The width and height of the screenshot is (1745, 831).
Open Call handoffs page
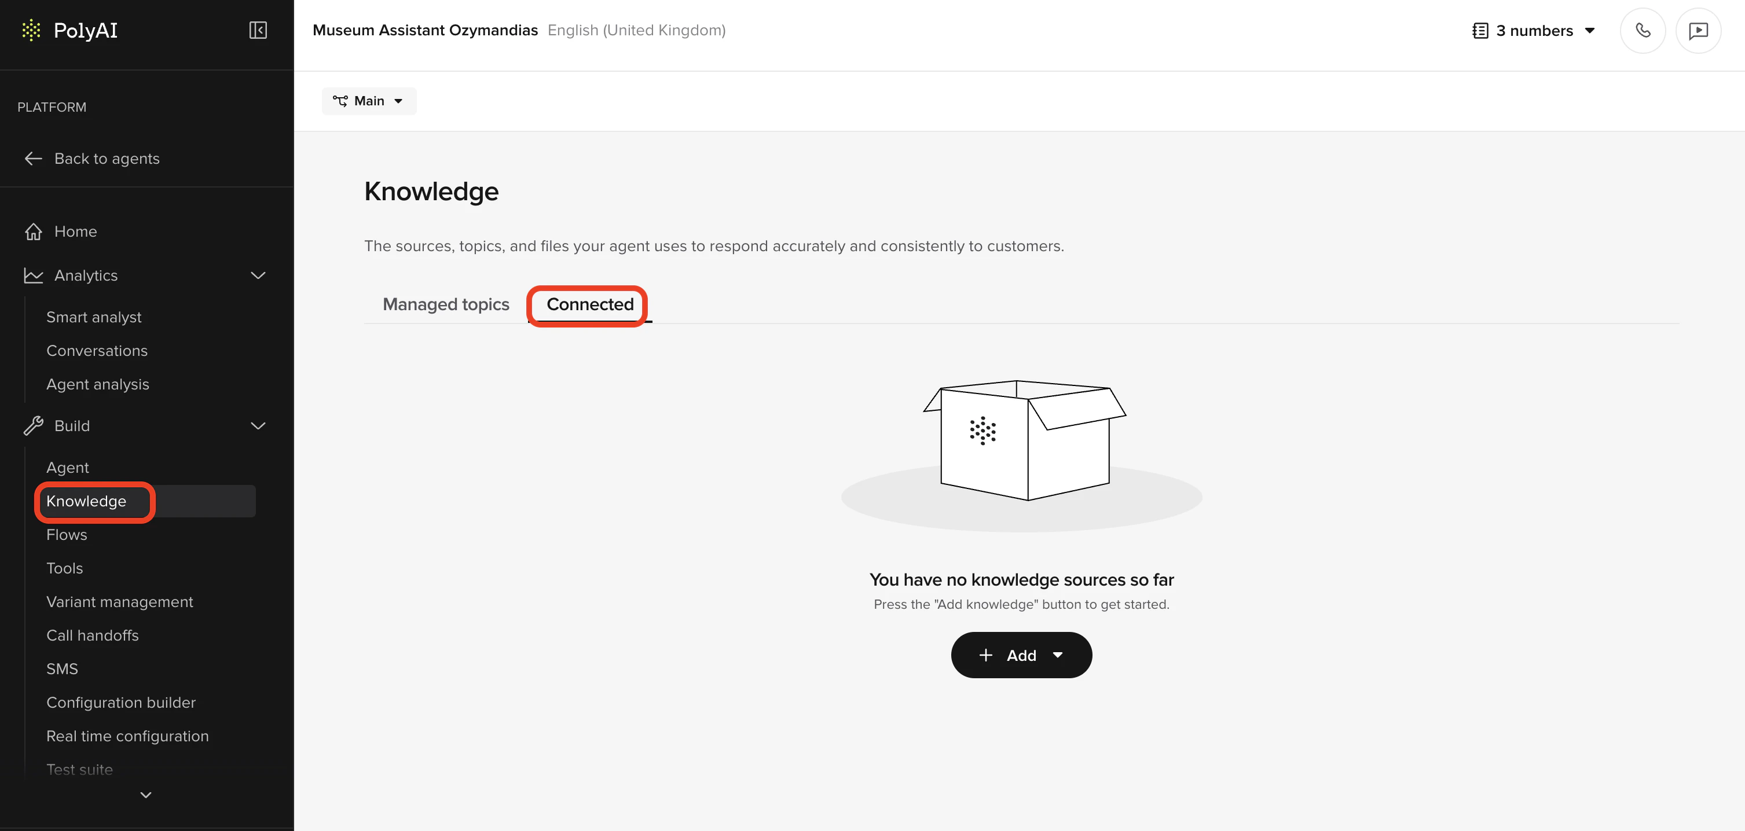tap(92, 635)
